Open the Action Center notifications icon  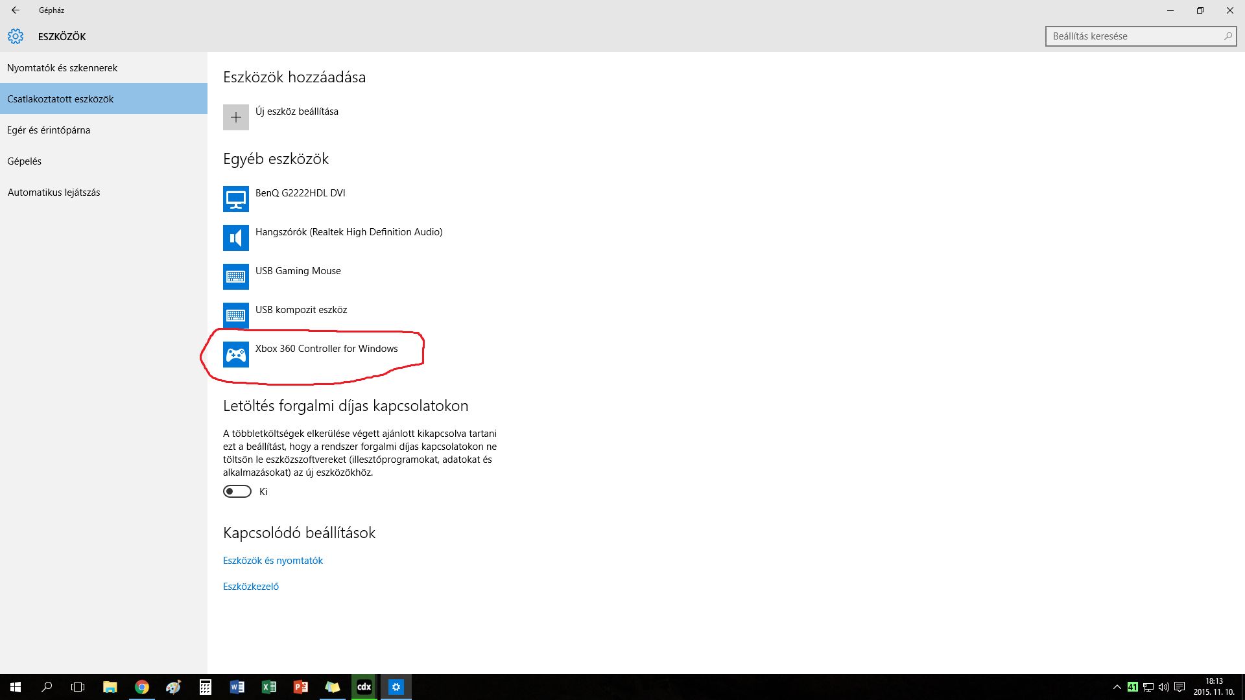point(1180,687)
